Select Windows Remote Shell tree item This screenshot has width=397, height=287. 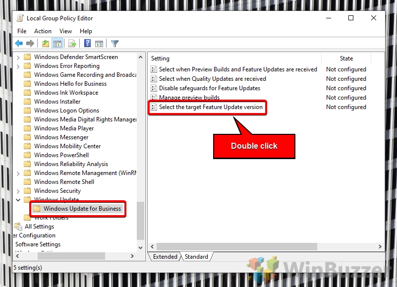64,181
